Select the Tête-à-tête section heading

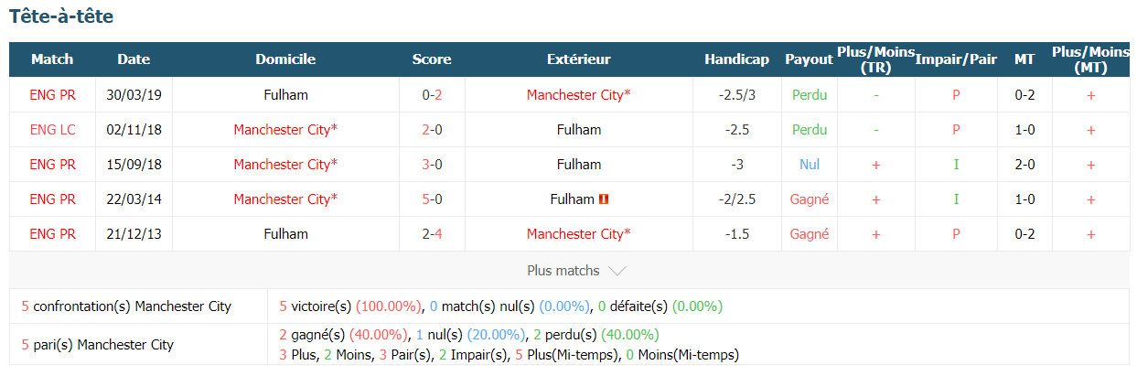61,16
